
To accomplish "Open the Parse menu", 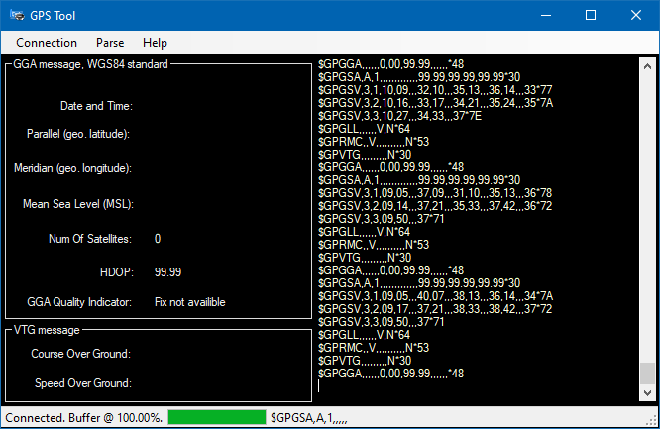I will pos(110,43).
